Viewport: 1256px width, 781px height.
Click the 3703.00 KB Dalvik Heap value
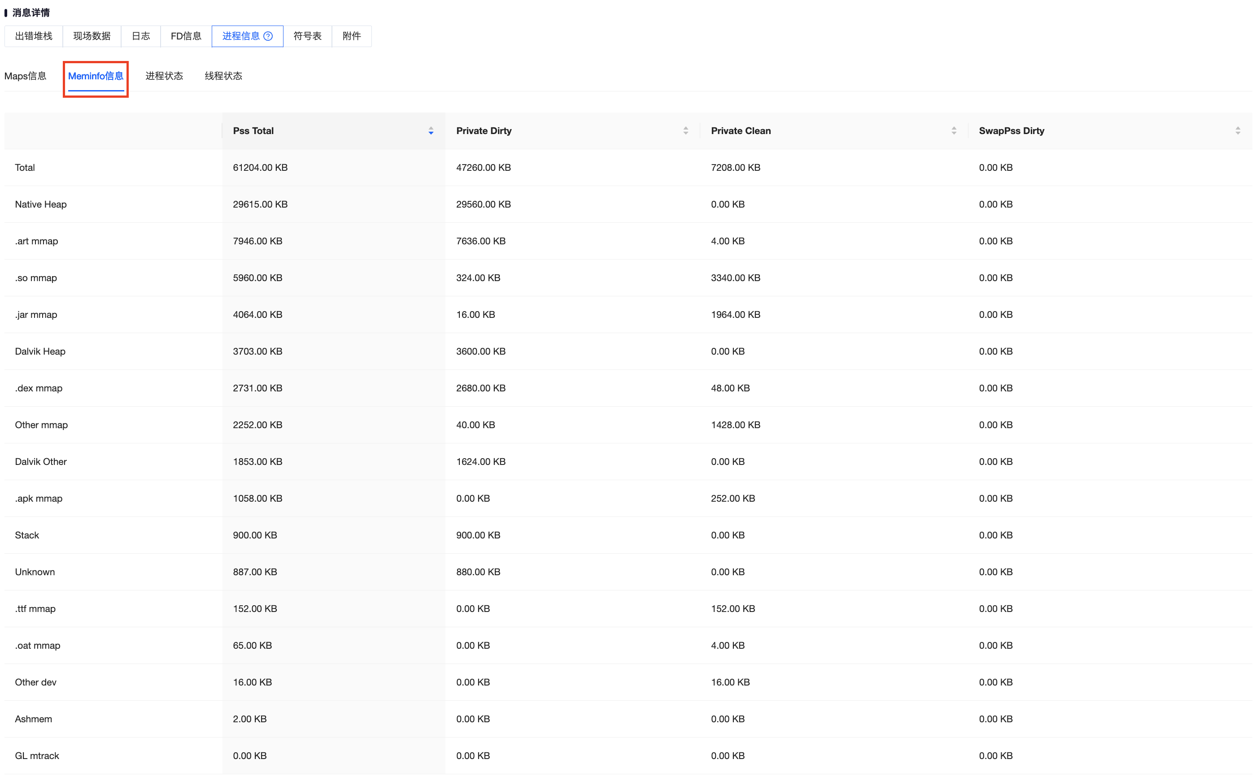click(x=258, y=352)
